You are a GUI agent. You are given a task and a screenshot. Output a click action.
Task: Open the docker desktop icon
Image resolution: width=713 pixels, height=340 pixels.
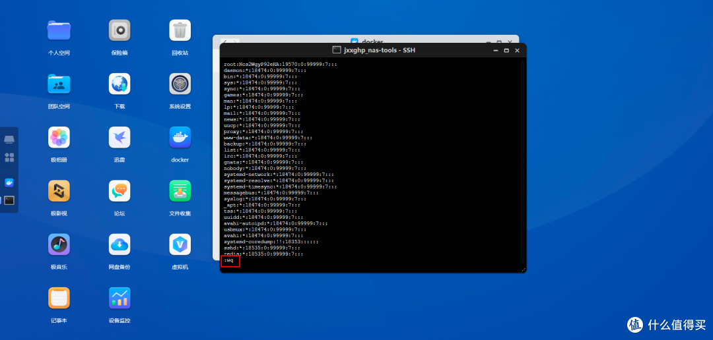pyautogui.click(x=180, y=137)
